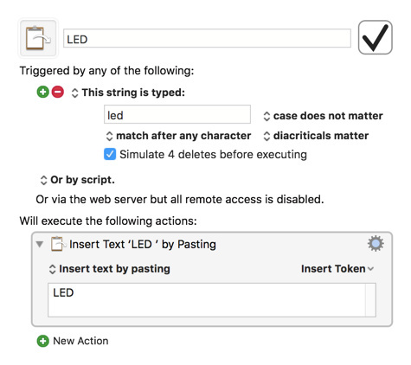The height and width of the screenshot is (365, 411).
Task: Click the green New Action plus icon
Action: [43, 341]
